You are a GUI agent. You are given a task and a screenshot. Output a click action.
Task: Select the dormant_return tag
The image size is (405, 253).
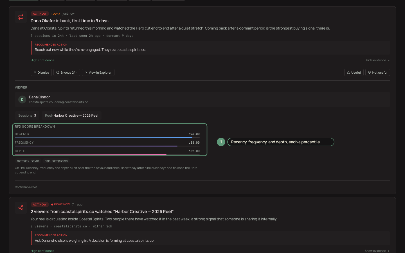coord(28,161)
